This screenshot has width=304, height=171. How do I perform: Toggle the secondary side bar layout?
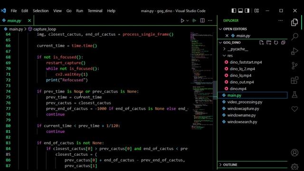[247, 10]
